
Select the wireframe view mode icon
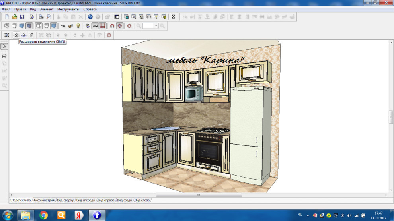pos(7,26)
